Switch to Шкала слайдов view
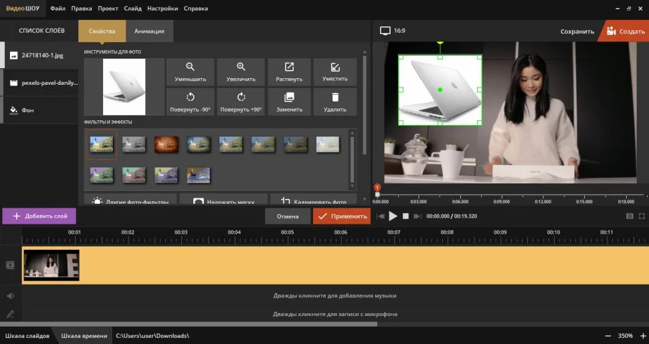This screenshot has width=649, height=344. tap(27, 335)
